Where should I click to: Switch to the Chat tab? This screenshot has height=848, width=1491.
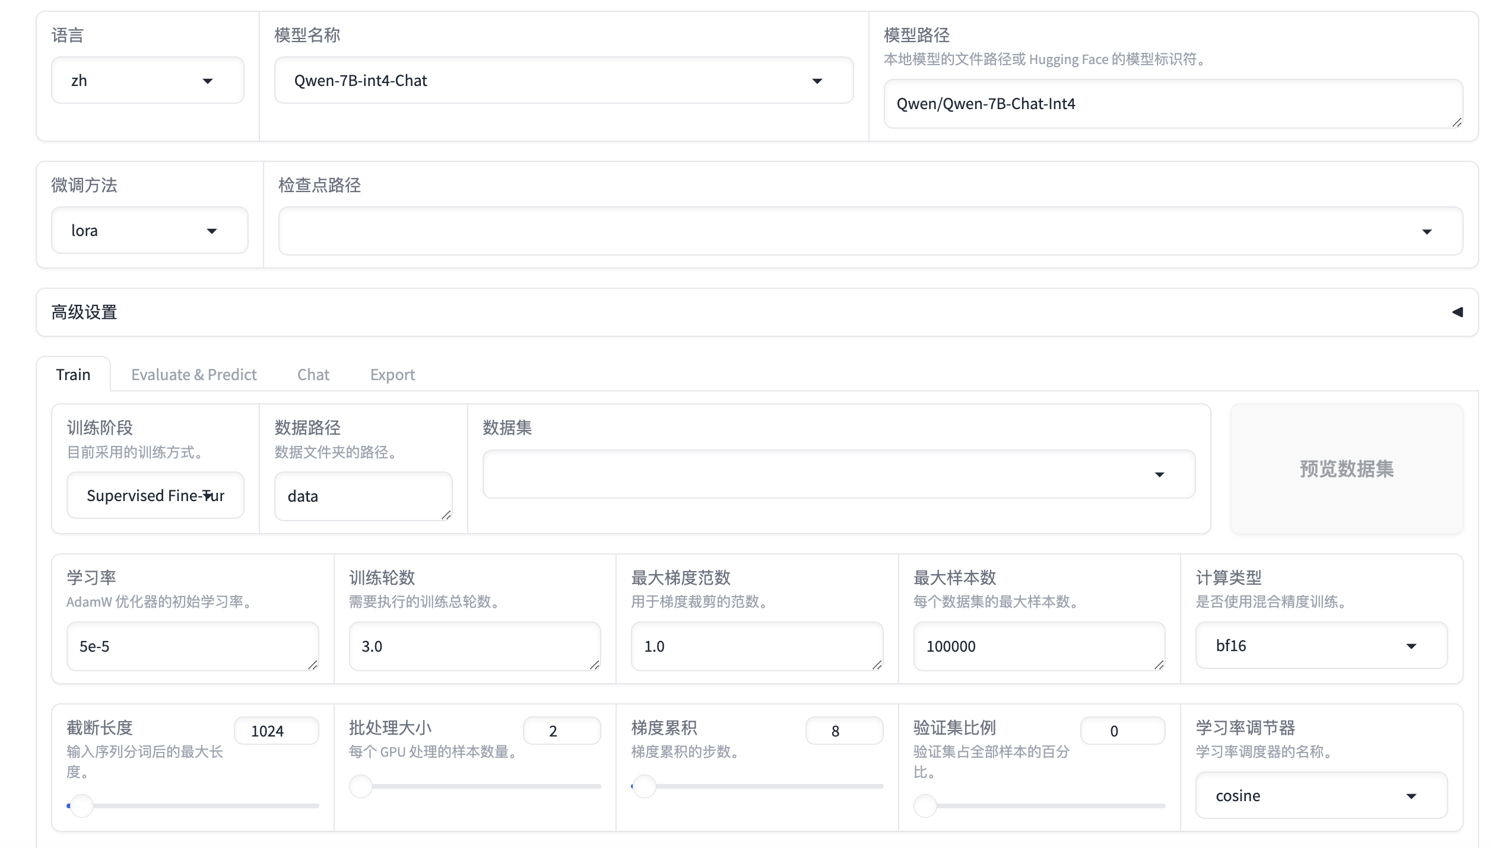(x=313, y=375)
